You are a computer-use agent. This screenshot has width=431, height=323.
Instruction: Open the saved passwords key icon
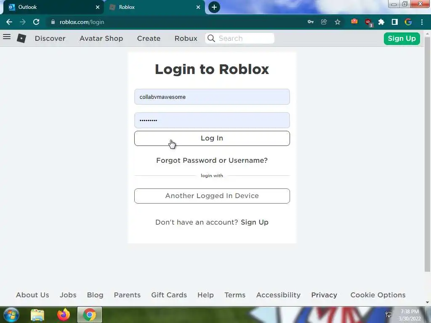coord(311,22)
